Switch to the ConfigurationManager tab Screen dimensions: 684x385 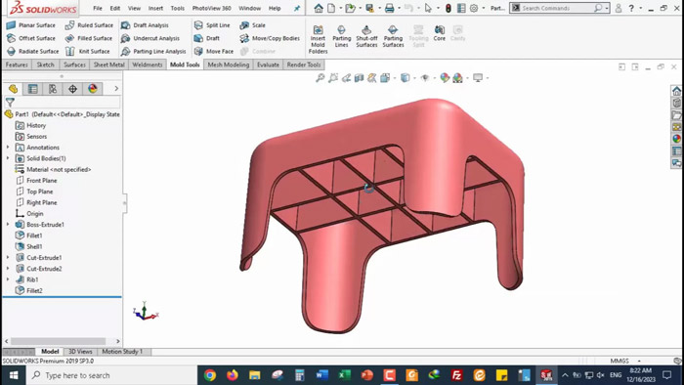click(53, 89)
